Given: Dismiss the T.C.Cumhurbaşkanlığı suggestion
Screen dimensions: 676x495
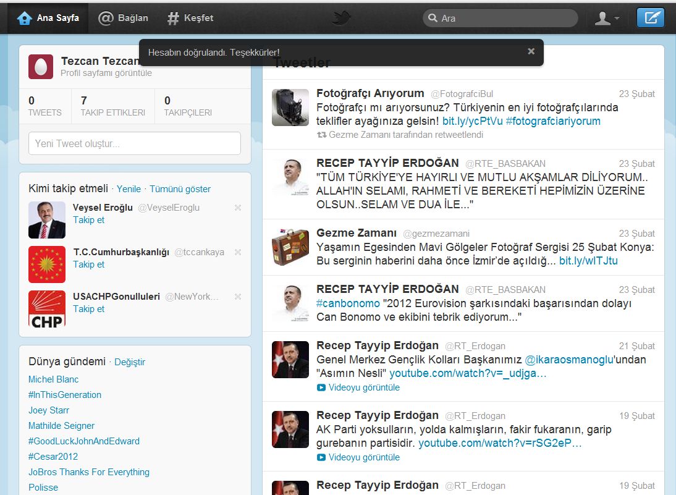Looking at the screenshot, I should [237, 252].
